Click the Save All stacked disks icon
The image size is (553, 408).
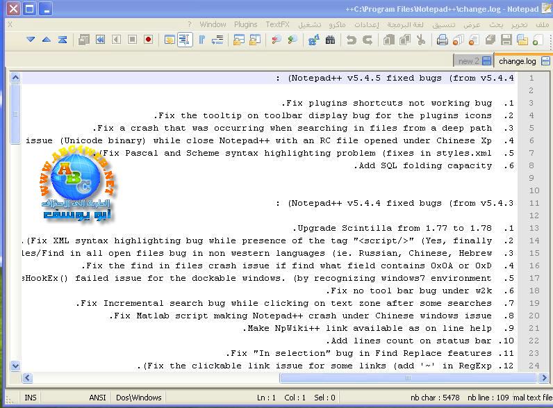point(490,40)
